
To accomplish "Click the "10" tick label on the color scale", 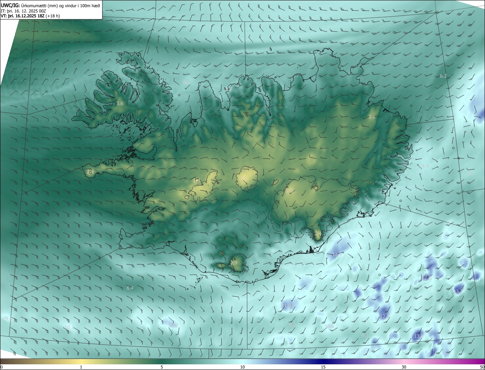I will pyautogui.click(x=242, y=367).
